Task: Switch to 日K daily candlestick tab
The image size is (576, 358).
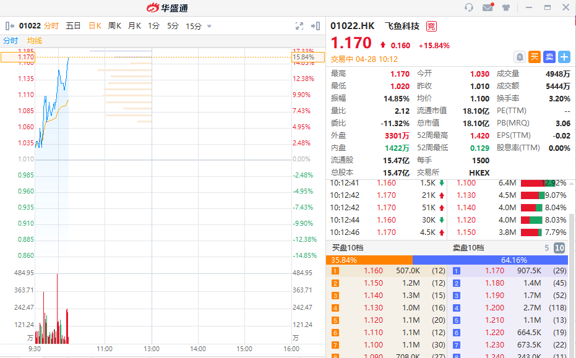Action: click(x=95, y=26)
